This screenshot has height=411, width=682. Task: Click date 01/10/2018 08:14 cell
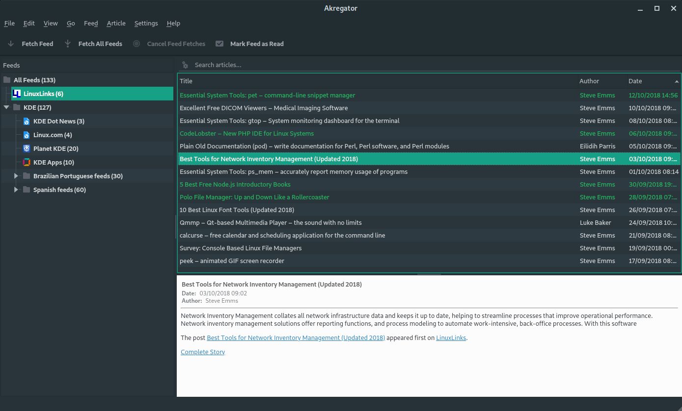coord(654,171)
